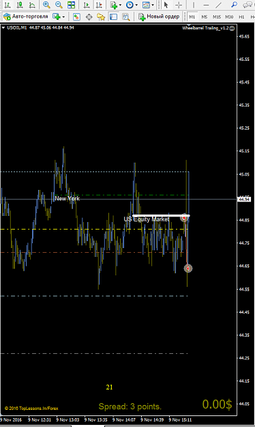Click the current price tag 44.94

click(x=244, y=199)
